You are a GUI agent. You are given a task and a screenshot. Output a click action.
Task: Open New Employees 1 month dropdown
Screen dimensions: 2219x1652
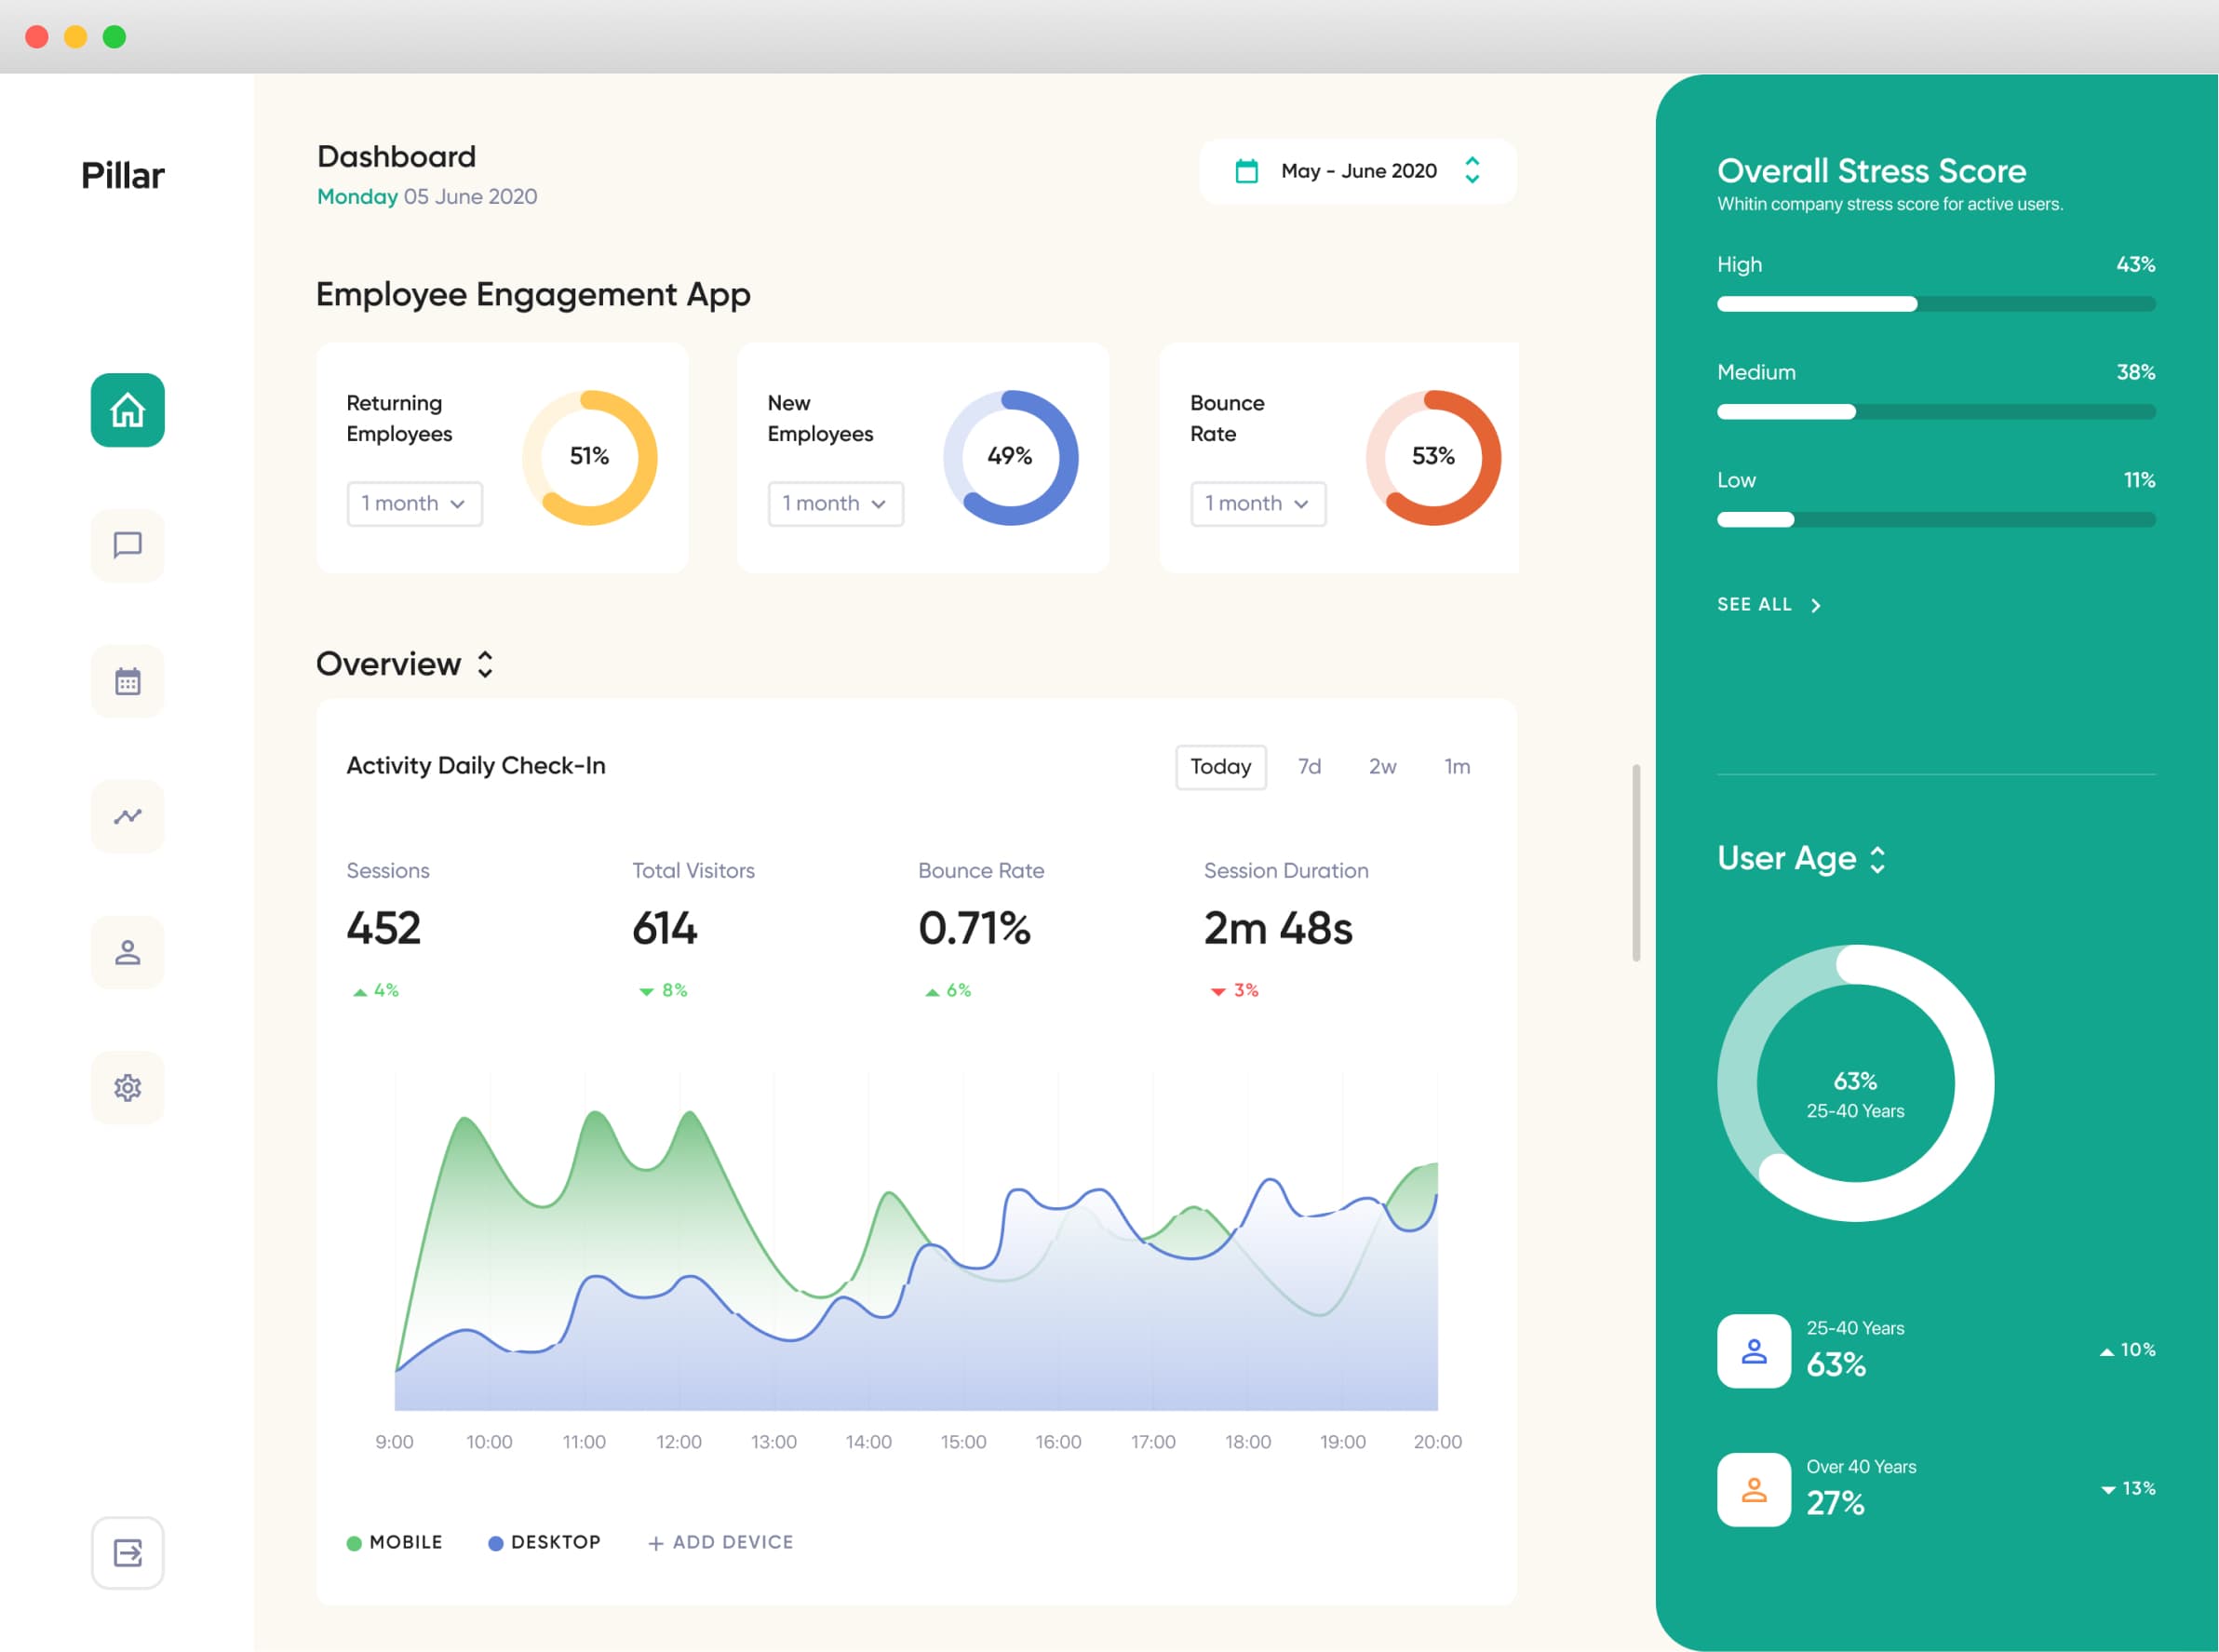[x=835, y=503]
